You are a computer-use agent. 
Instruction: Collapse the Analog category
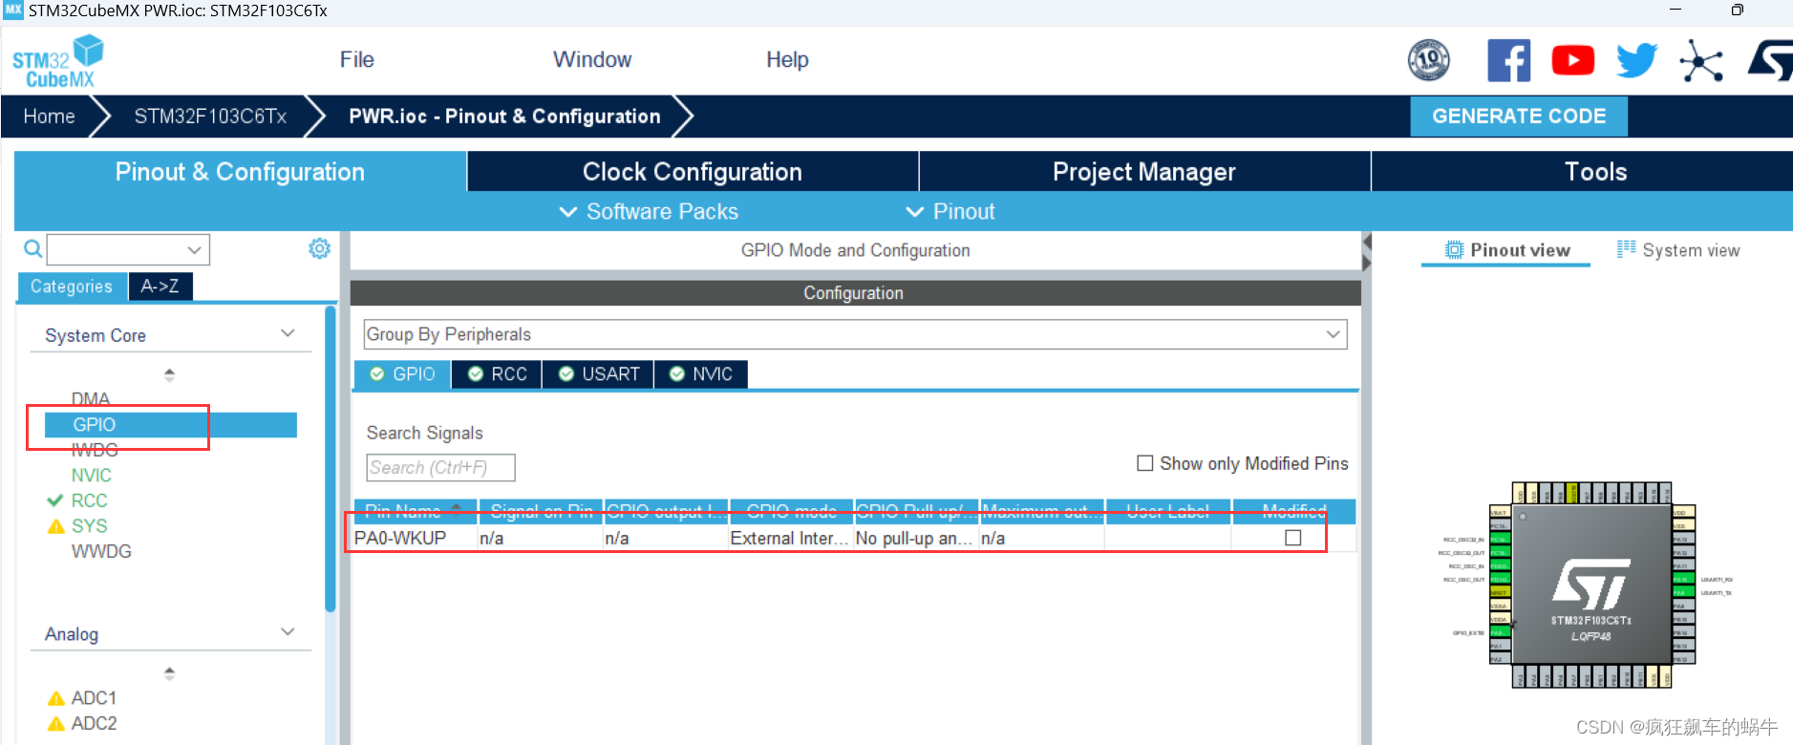(288, 632)
